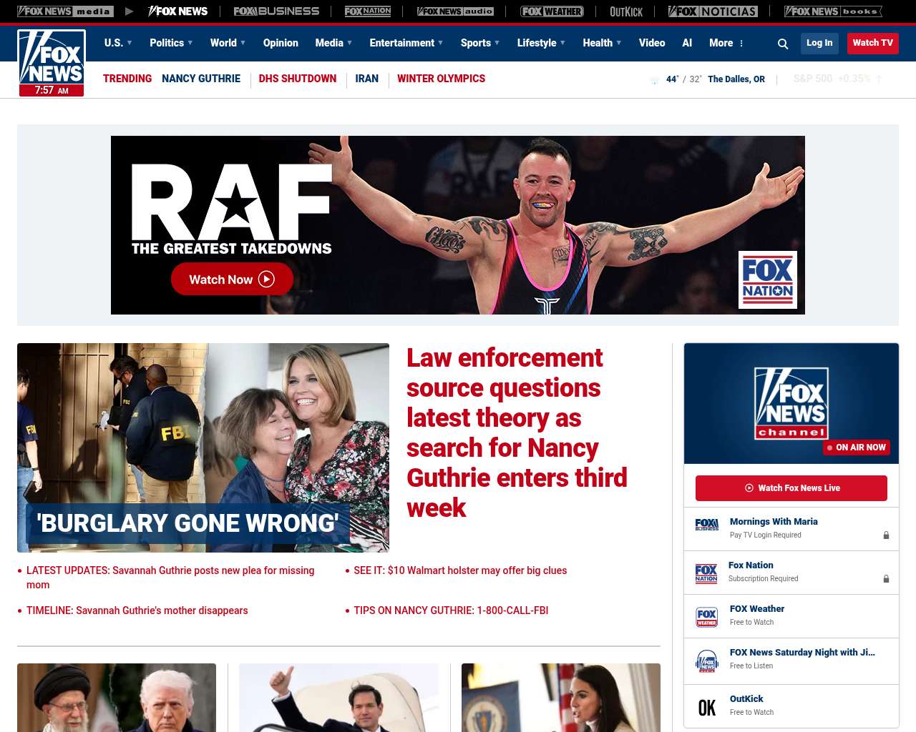The image size is (916, 732).
Task: Open the thumbs-up airplane story thumbnail
Action: [338, 698]
